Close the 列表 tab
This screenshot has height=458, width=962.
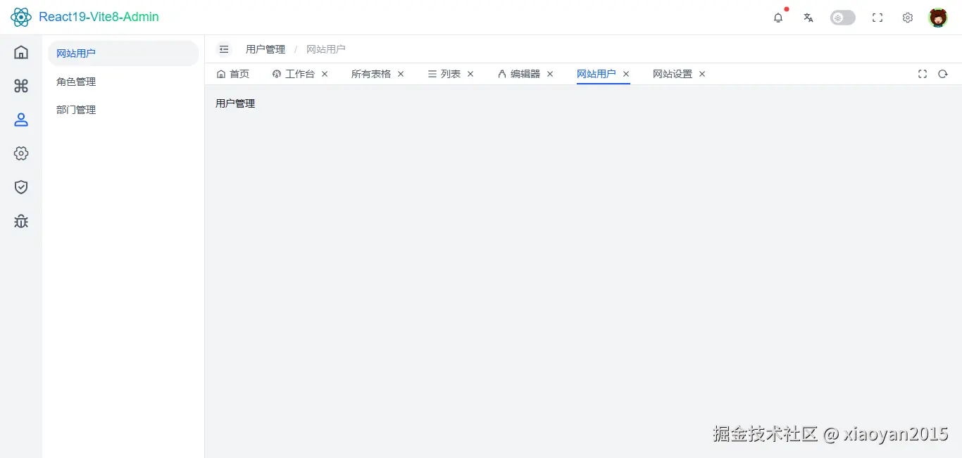tap(470, 74)
